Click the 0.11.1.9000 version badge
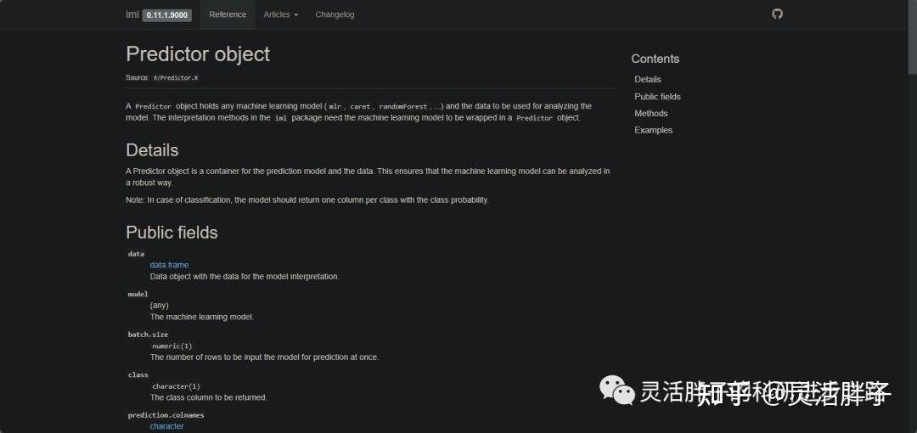The width and height of the screenshot is (917, 433). tap(167, 14)
